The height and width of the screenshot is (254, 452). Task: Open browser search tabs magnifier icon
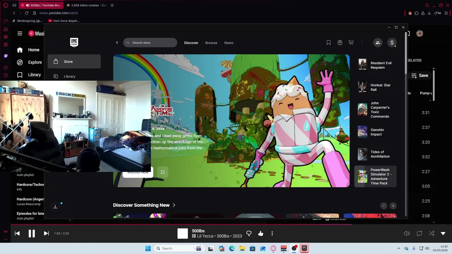coord(427,5)
